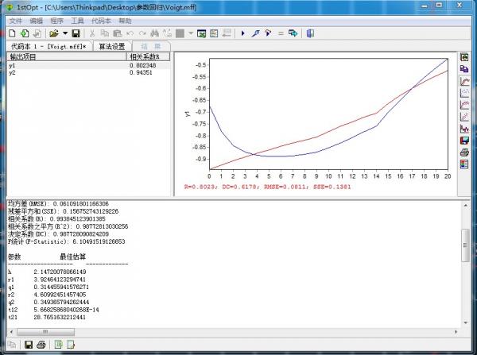Viewport: 477px width, 355px height.
Task: Print results with bottom printer icon
Action: (x=41, y=345)
